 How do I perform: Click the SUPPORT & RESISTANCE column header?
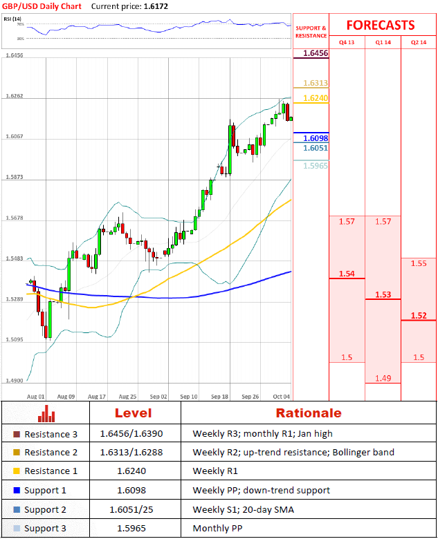click(311, 32)
